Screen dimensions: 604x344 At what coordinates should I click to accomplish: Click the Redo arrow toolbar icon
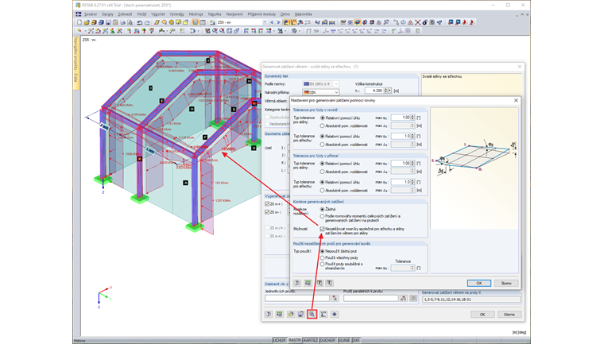point(147,22)
